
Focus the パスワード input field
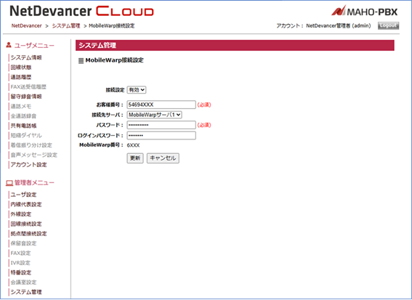pos(161,125)
